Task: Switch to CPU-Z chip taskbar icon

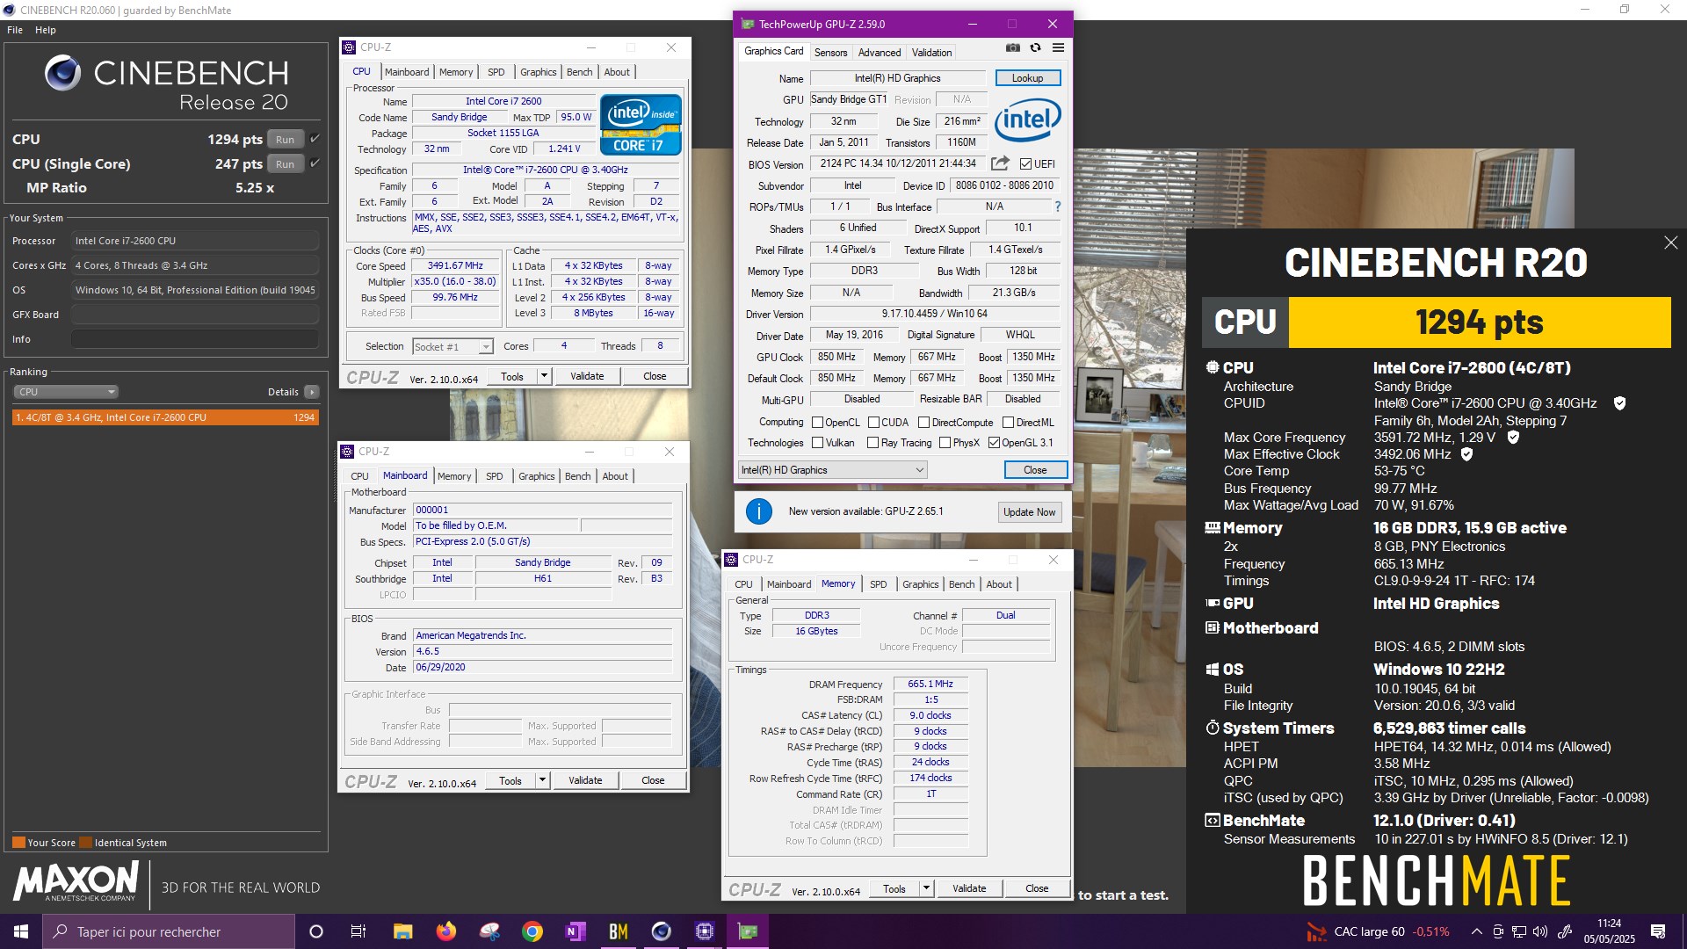Action: tap(705, 931)
